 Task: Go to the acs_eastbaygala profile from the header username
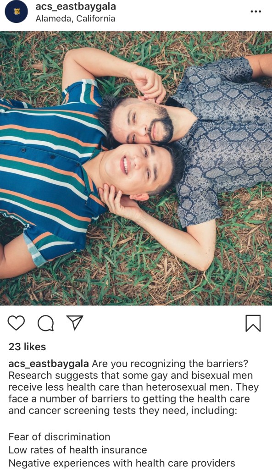76,6
